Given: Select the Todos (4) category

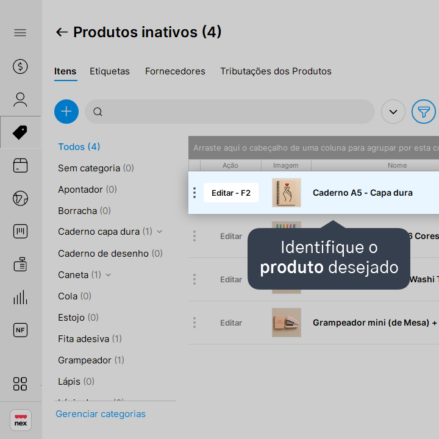Looking at the screenshot, I should coord(79,147).
